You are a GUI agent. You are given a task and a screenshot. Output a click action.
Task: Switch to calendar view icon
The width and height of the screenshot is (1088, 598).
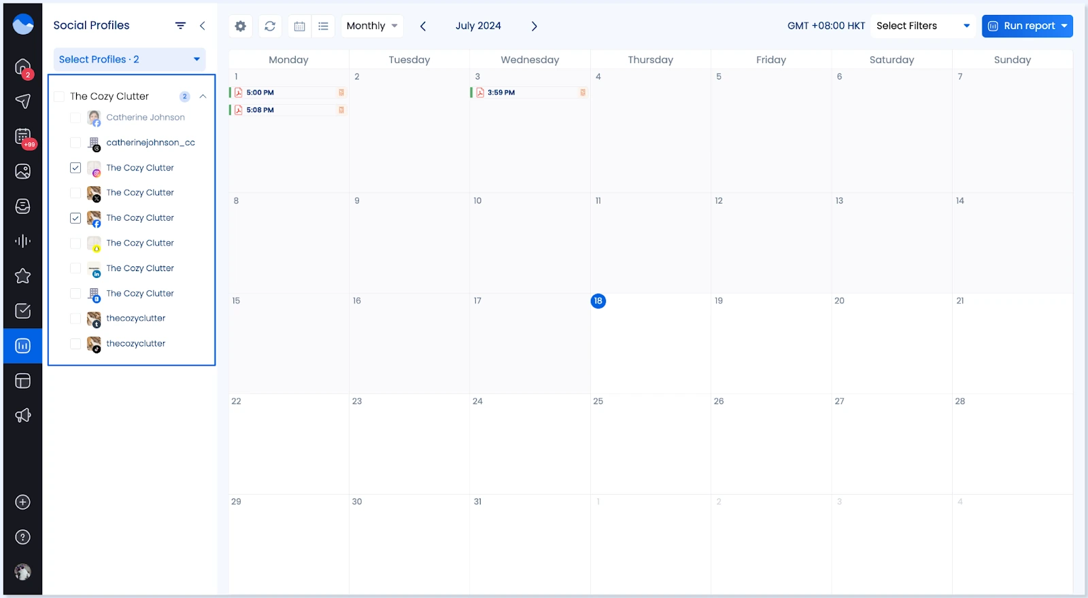point(299,26)
